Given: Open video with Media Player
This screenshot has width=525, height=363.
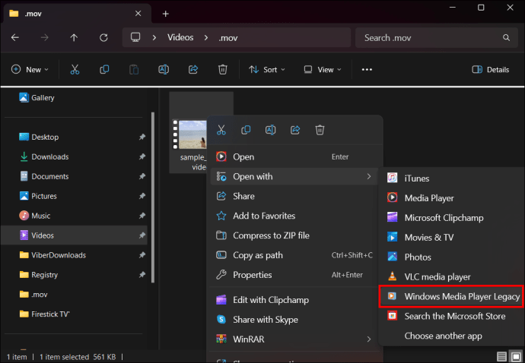Looking at the screenshot, I should click(x=450, y=198).
